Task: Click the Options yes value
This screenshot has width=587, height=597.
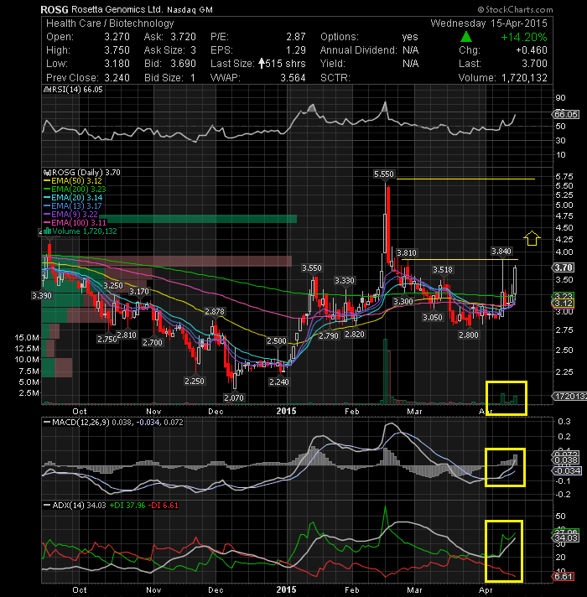Action: point(410,37)
